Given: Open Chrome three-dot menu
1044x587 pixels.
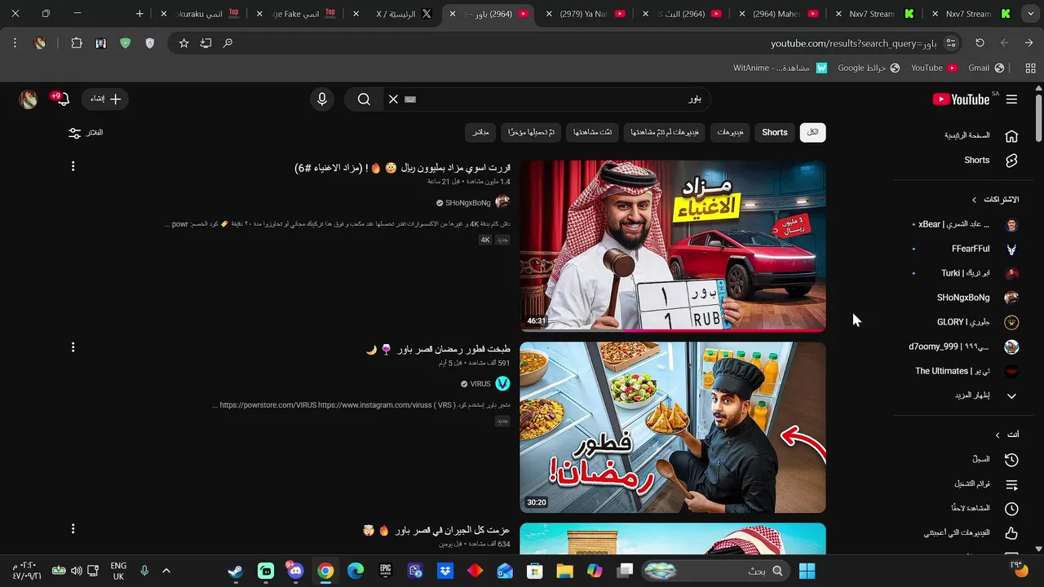Looking at the screenshot, I should [15, 43].
